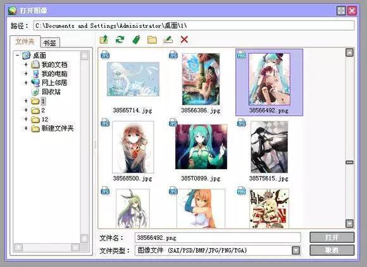Expand folder 2 tree node
The width and height of the screenshot is (367, 267).
click(26, 110)
